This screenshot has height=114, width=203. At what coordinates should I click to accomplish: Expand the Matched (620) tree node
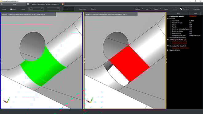click(x=168, y=50)
